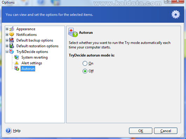Image resolution: width=186 pixels, height=139 pixels.
Task: Select the Off radio button
Action: pos(85,71)
